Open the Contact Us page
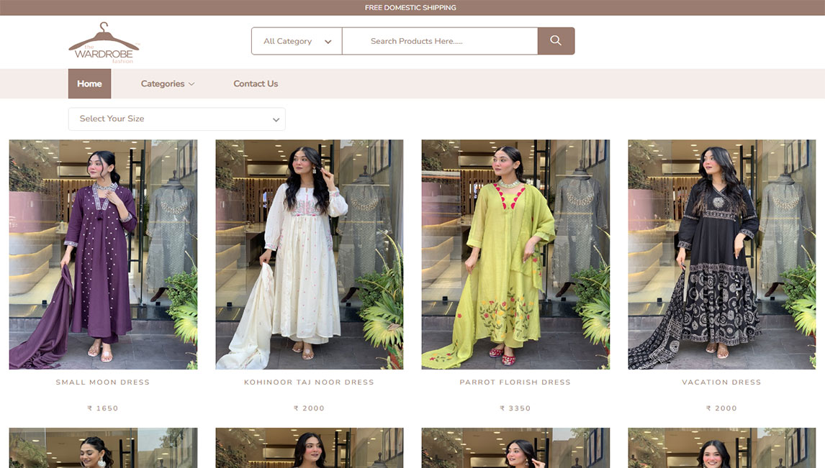This screenshot has width=825, height=468. (x=256, y=83)
